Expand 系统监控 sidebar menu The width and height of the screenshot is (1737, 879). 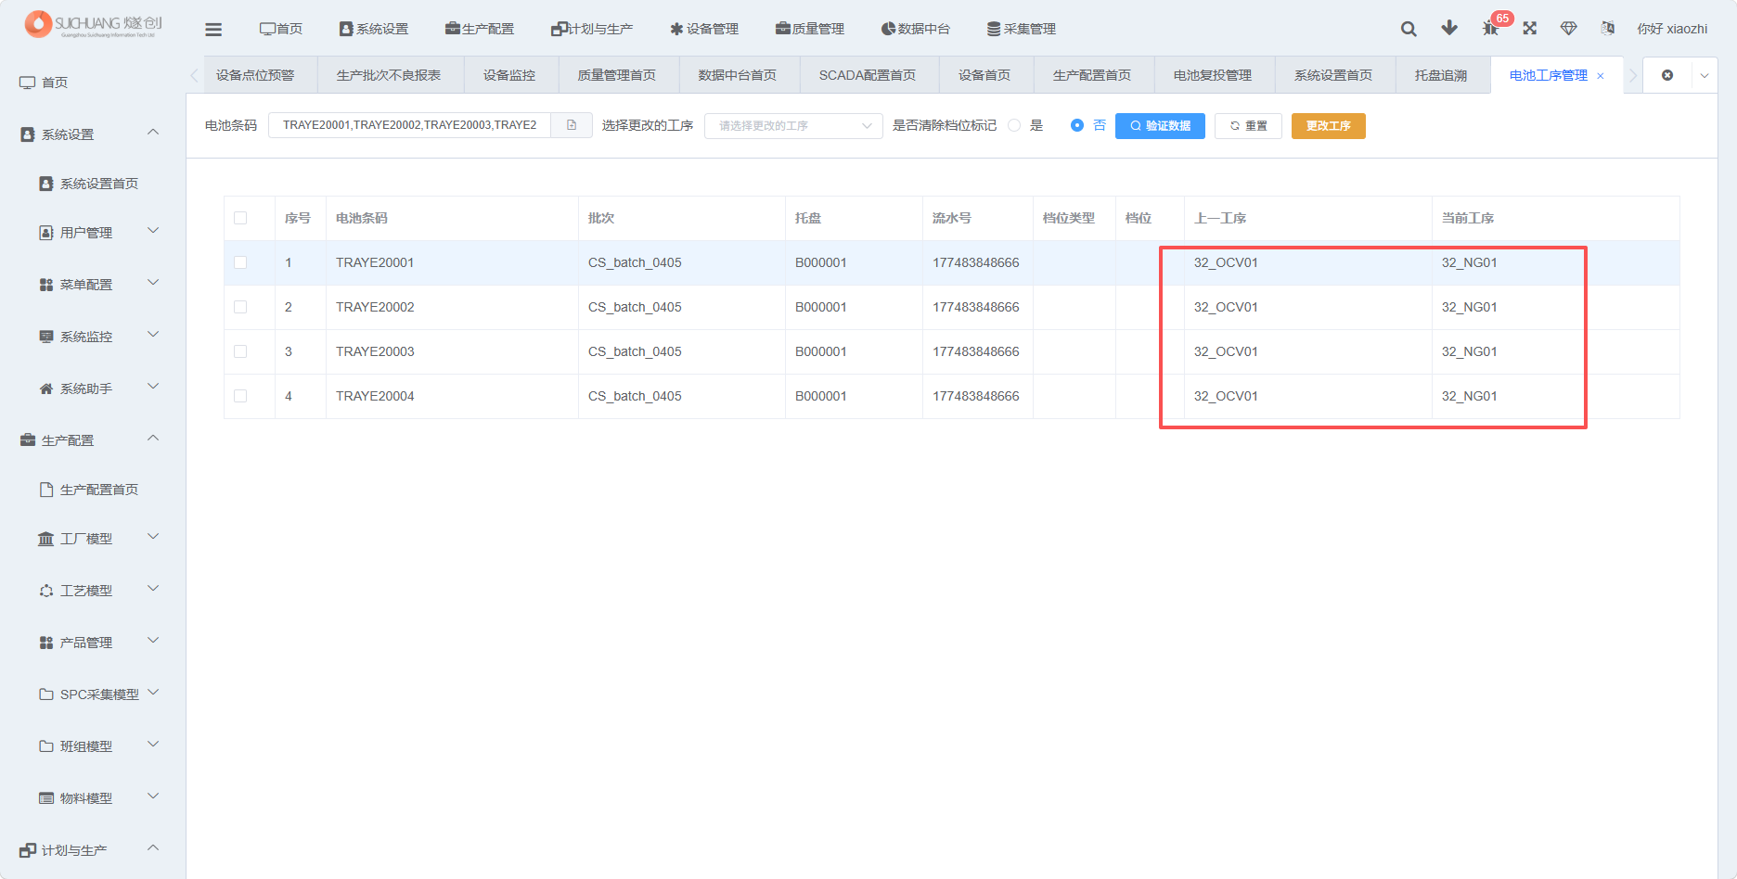(x=153, y=335)
